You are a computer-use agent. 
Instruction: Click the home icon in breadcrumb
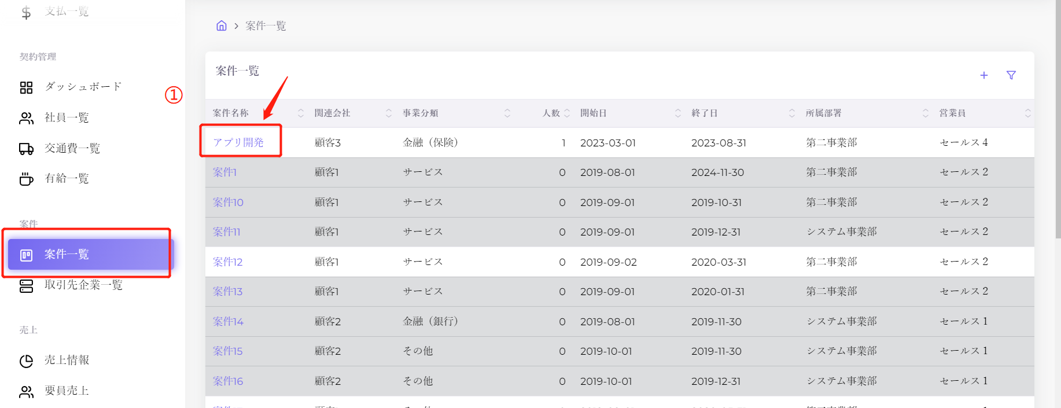click(222, 25)
